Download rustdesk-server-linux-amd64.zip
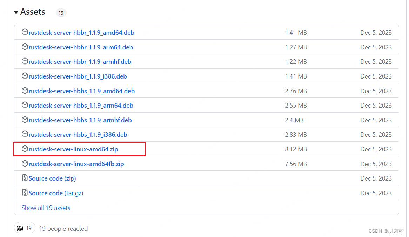Screen dimensions: 409x237 (x=73, y=149)
